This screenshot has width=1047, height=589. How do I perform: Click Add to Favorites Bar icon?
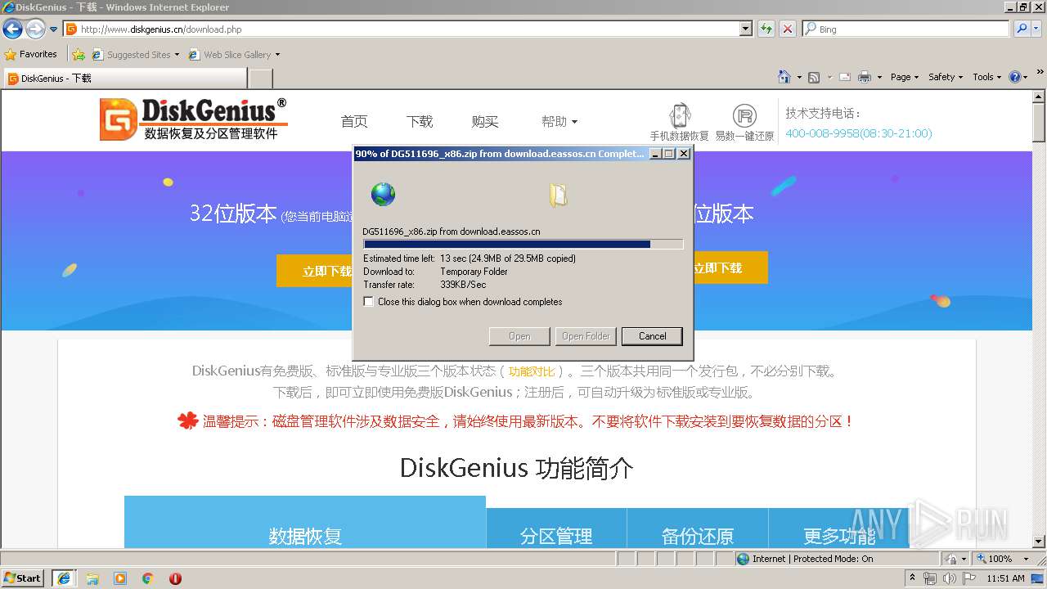tap(79, 55)
